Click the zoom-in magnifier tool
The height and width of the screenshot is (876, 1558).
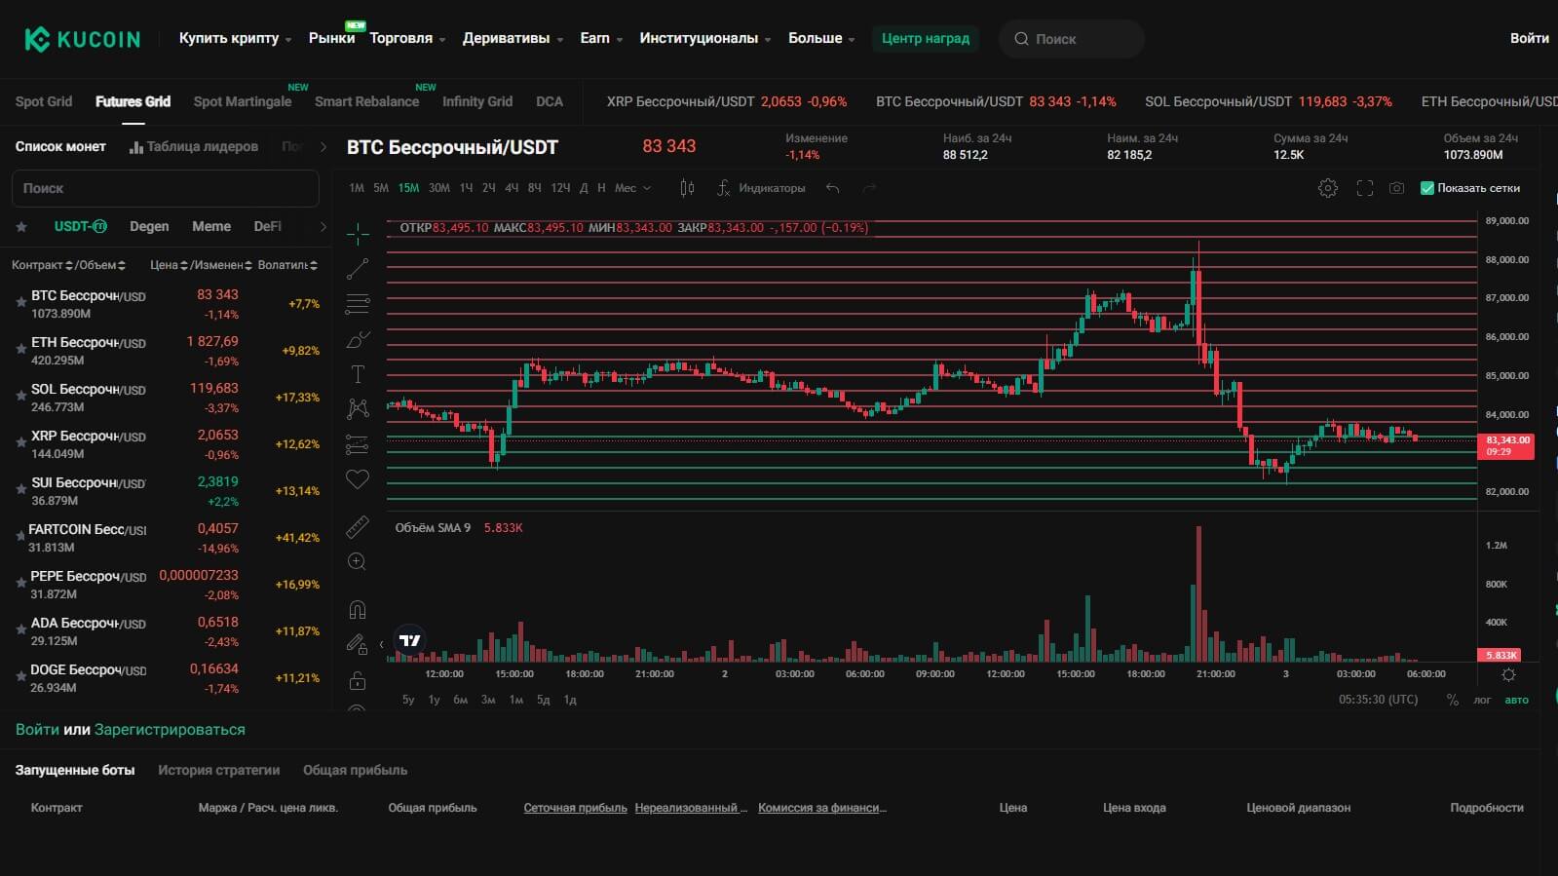click(358, 562)
